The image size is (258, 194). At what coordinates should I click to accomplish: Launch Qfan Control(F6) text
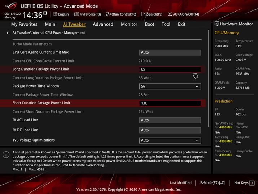pyautogui.click(x=124, y=14)
